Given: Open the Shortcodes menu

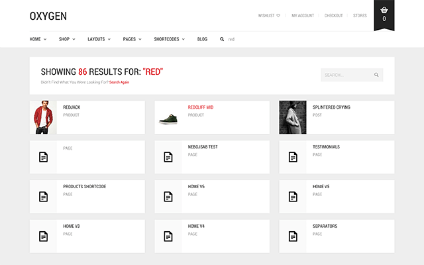Looking at the screenshot, I should pos(169,39).
